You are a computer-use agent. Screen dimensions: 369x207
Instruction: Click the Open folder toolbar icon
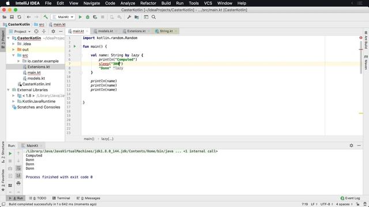4,17
